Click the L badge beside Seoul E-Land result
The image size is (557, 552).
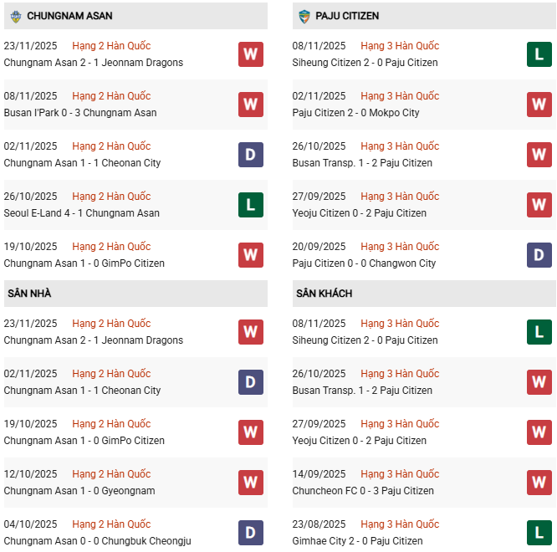[x=250, y=205]
